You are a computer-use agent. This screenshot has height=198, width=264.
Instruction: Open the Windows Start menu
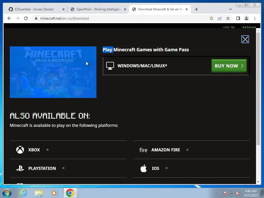pos(7,193)
